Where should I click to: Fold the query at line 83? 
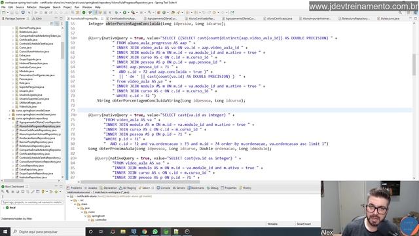77,158
